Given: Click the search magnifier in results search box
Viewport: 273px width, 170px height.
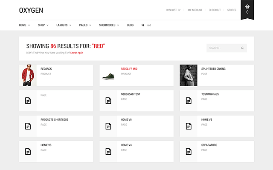Looking at the screenshot, I should coord(242,48).
